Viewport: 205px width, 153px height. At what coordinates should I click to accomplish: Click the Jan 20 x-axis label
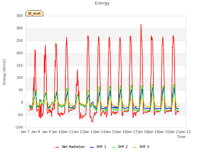tap(164, 132)
